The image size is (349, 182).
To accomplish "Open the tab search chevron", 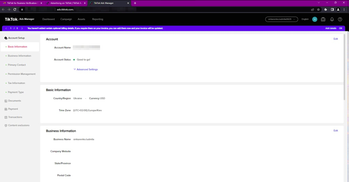I will (x=319, y=2).
